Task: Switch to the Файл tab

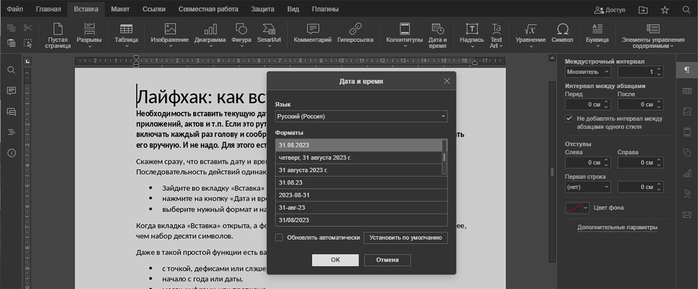Action: point(15,9)
